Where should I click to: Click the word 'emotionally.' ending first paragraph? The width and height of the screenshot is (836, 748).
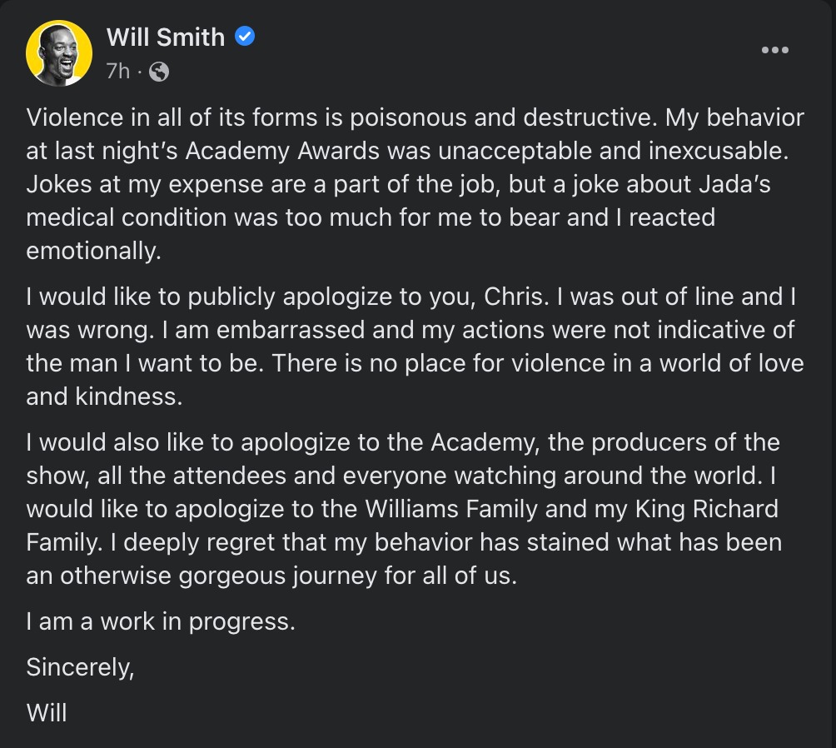click(x=93, y=251)
